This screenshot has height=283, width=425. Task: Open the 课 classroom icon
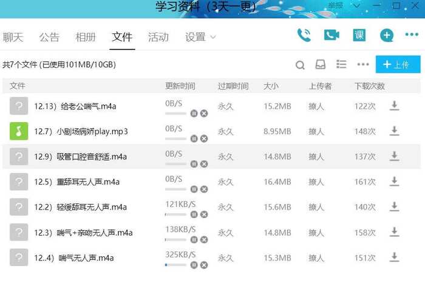pyautogui.click(x=359, y=35)
